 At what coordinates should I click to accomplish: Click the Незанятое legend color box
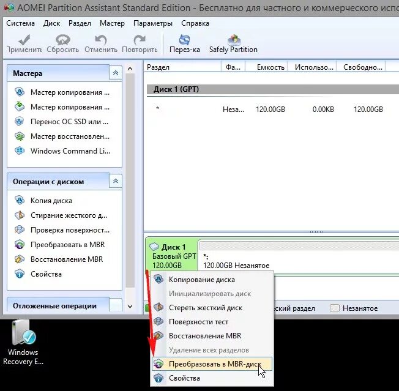[335, 308]
